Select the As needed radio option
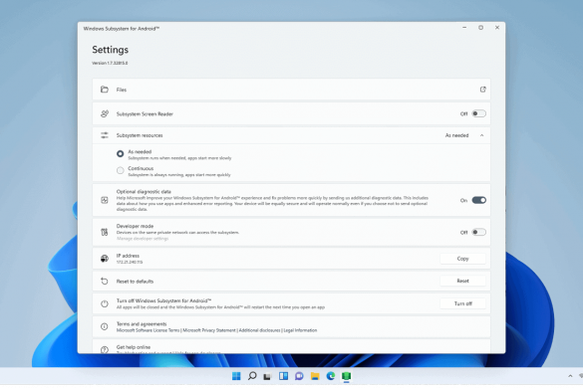583x388 pixels. pos(121,154)
